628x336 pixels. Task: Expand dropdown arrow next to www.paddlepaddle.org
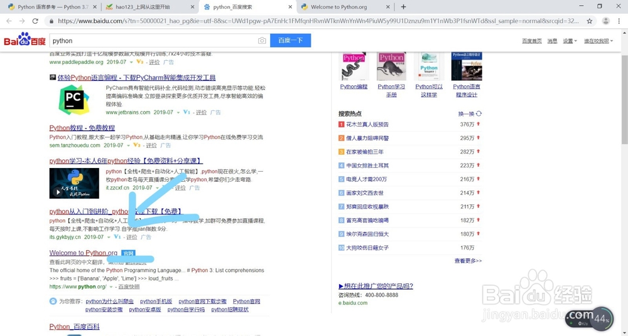click(x=131, y=63)
